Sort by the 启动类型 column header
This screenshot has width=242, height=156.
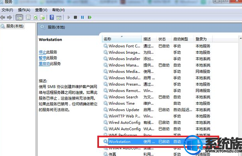[x=183, y=39]
